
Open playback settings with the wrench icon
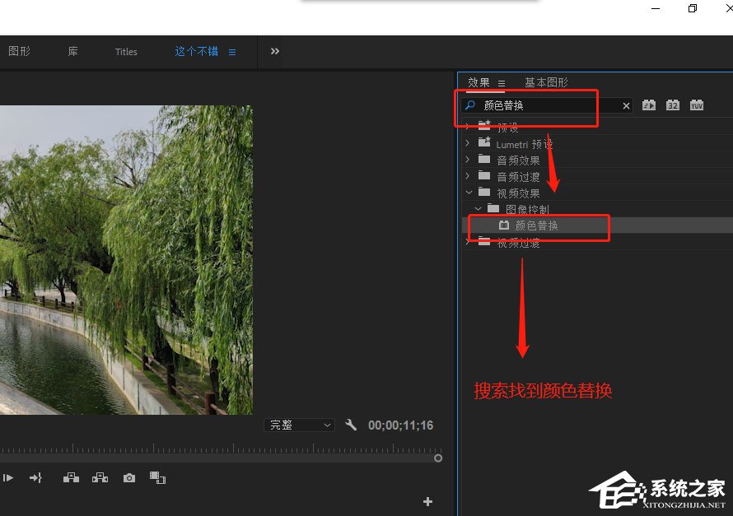(x=352, y=425)
